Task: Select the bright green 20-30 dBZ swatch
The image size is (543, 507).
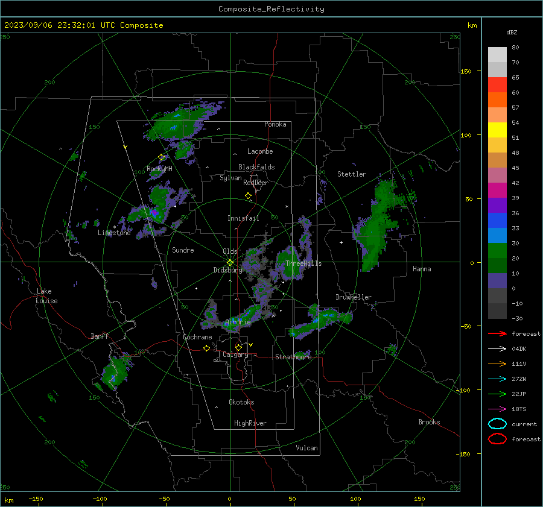Action: (x=497, y=251)
